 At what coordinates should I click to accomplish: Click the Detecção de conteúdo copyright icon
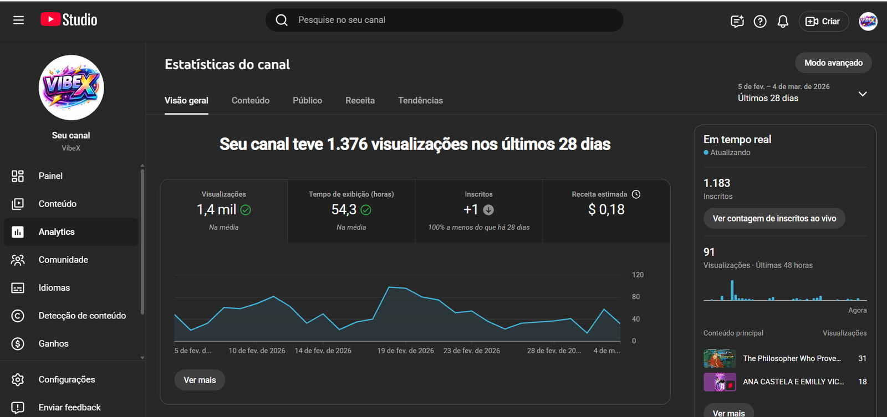(18, 316)
